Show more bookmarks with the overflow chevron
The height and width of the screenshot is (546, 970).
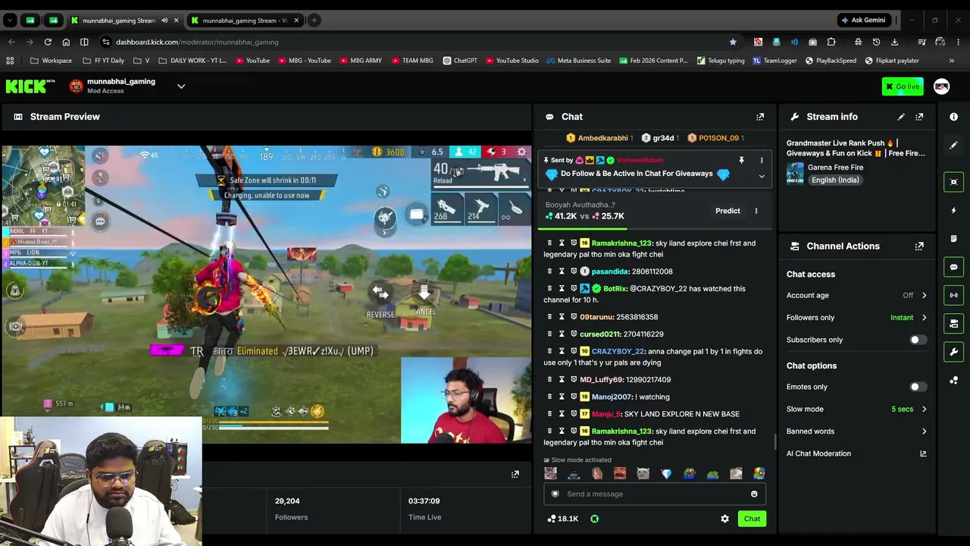952,61
